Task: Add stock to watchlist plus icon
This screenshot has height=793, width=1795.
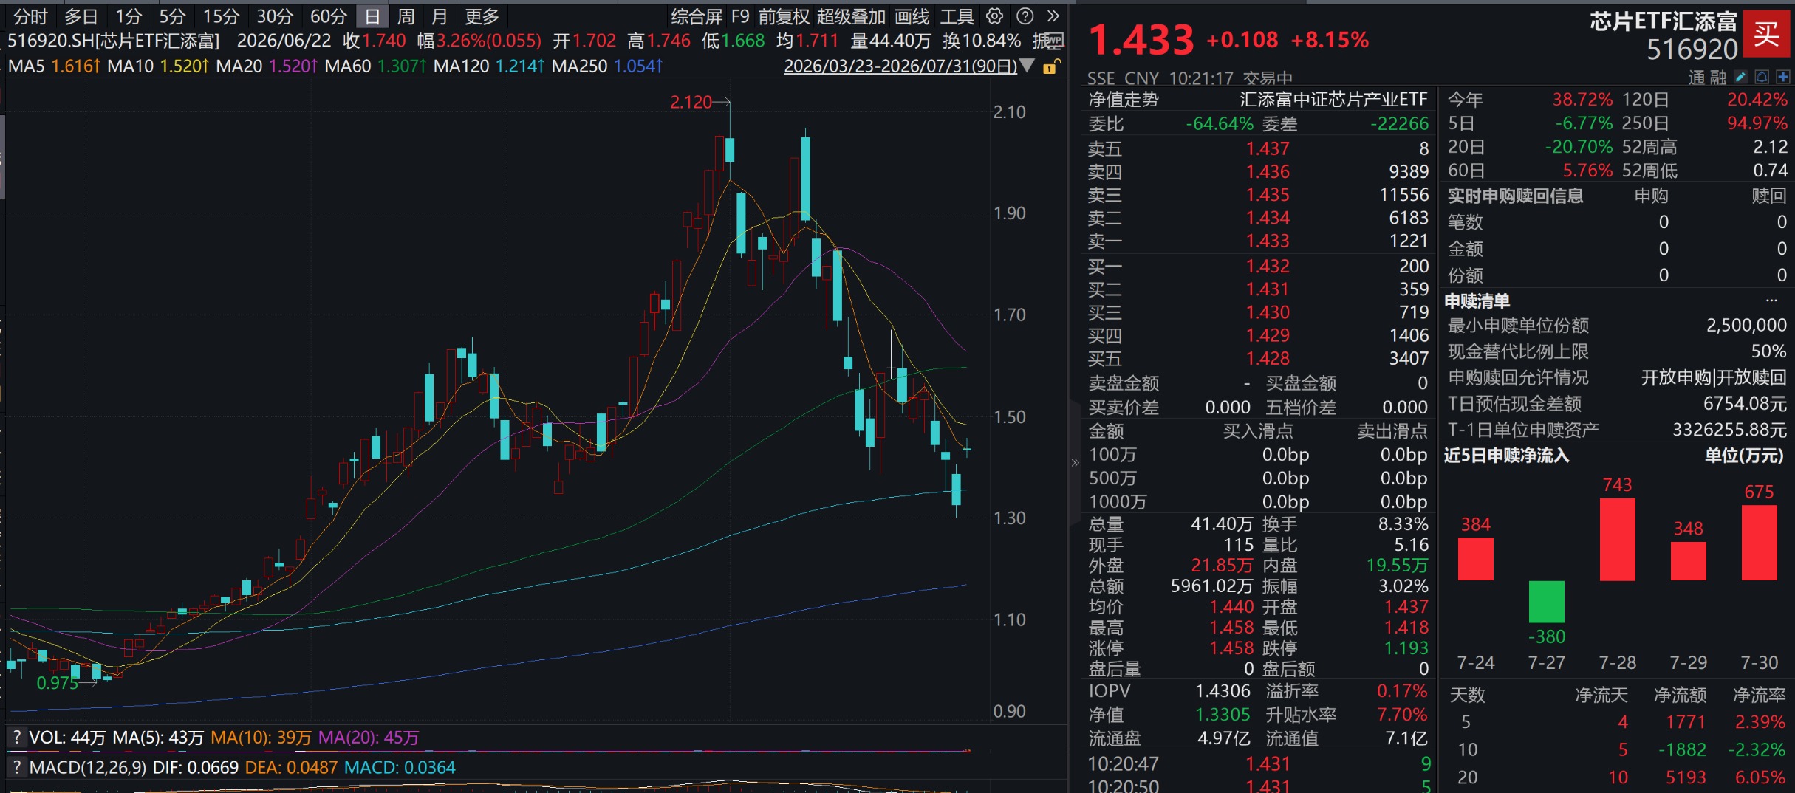Action: (x=1783, y=77)
